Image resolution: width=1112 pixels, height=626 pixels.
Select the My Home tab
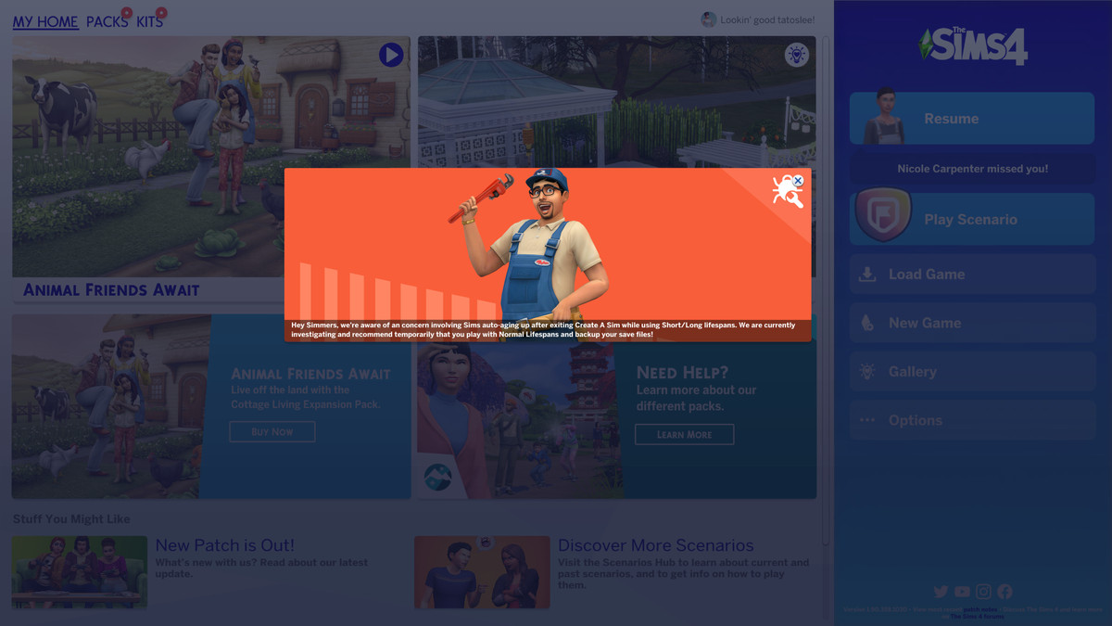[45, 21]
